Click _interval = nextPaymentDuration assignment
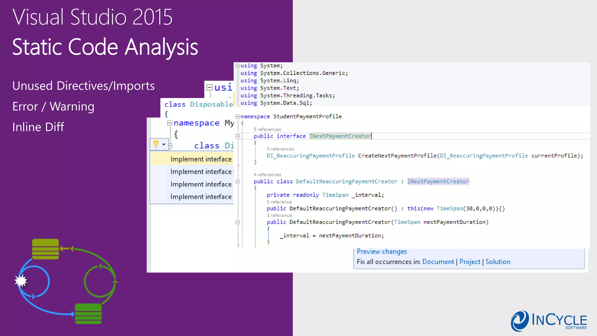The height and width of the screenshot is (336, 597). pyautogui.click(x=332, y=236)
